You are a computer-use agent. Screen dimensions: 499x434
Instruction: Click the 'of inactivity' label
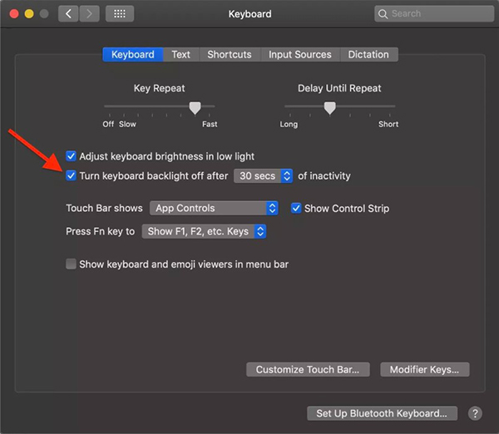(324, 176)
